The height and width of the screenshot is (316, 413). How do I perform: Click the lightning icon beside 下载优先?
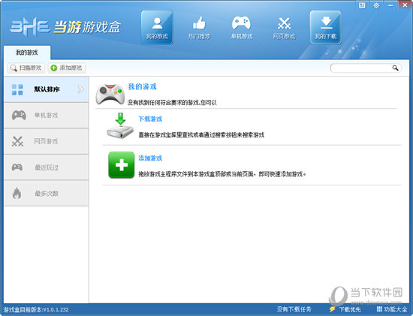pyautogui.click(x=333, y=309)
